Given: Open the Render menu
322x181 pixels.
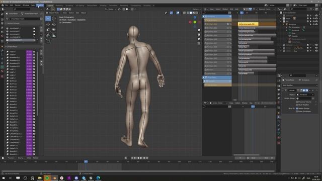Looking at the screenshot, I should click(x=18, y=5).
